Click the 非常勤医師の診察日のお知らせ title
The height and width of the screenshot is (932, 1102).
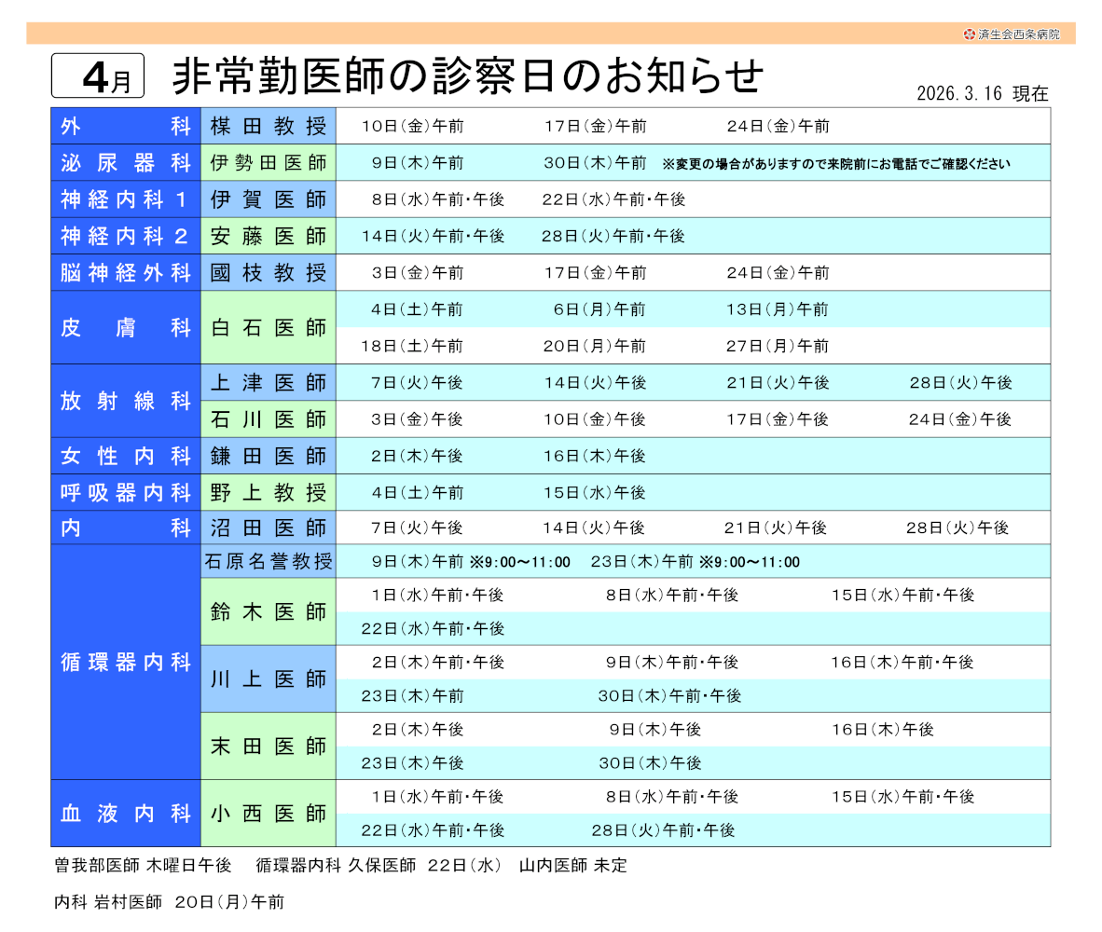467,76
